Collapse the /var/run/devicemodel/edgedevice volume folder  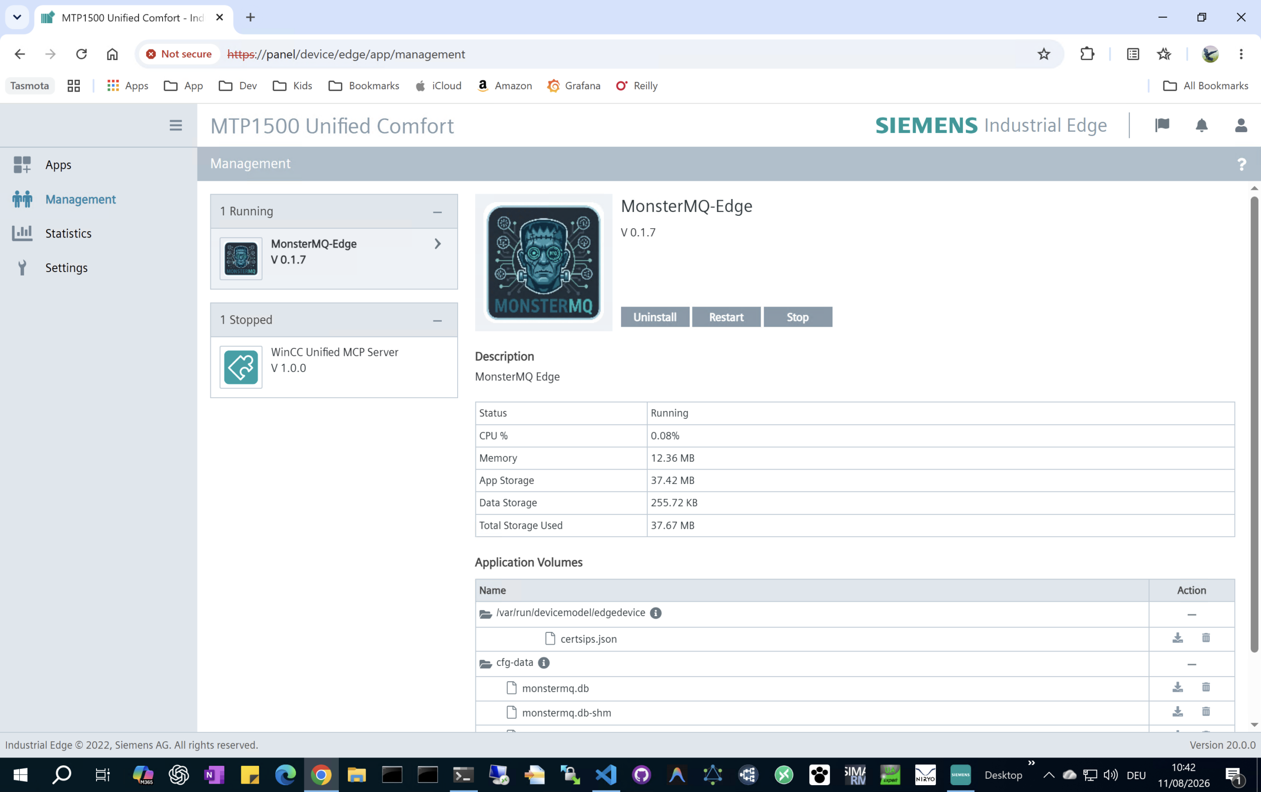485,614
